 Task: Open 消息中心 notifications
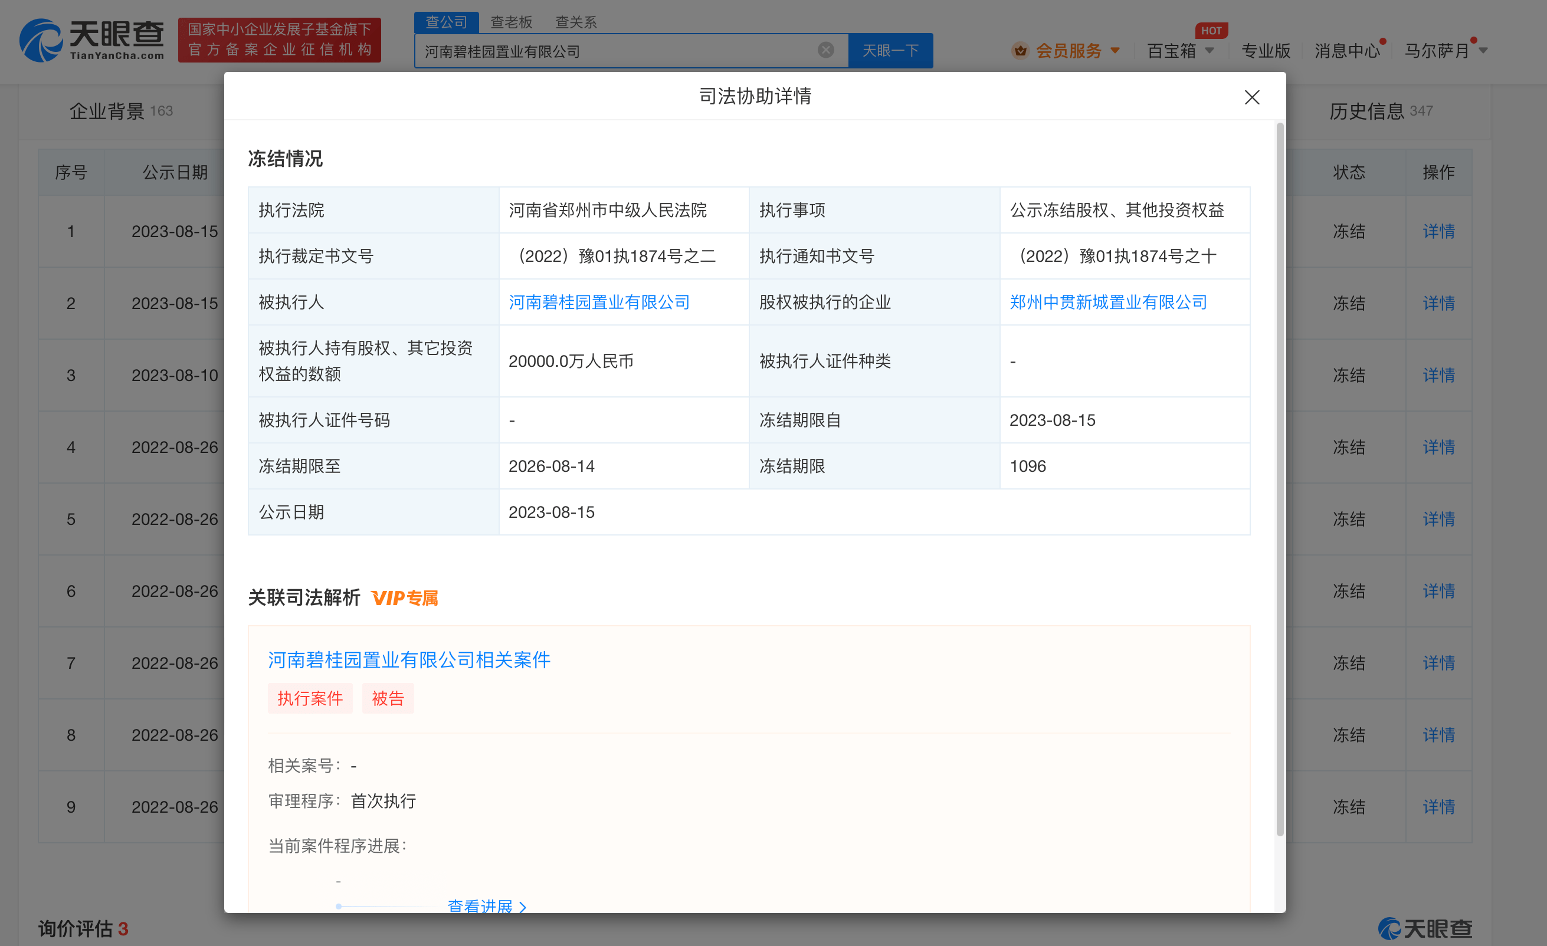coord(1347,50)
